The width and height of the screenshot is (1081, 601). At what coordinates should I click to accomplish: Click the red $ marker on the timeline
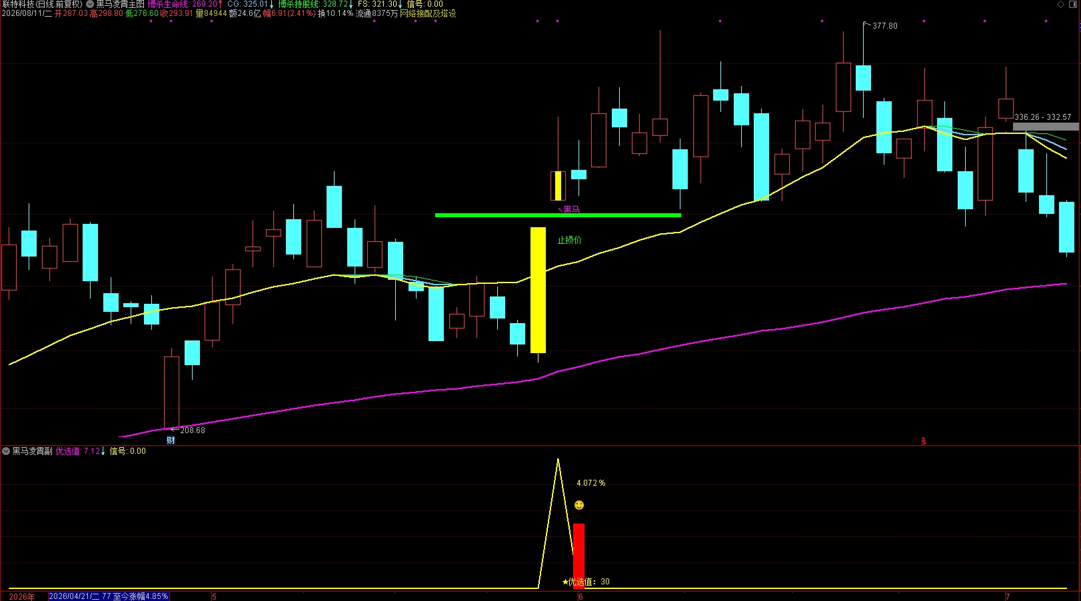[923, 441]
